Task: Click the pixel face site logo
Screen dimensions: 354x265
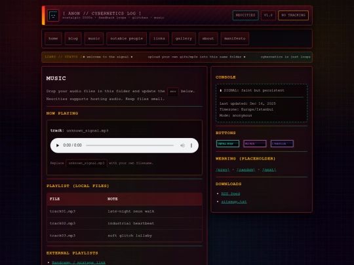Action: [x=53, y=15]
